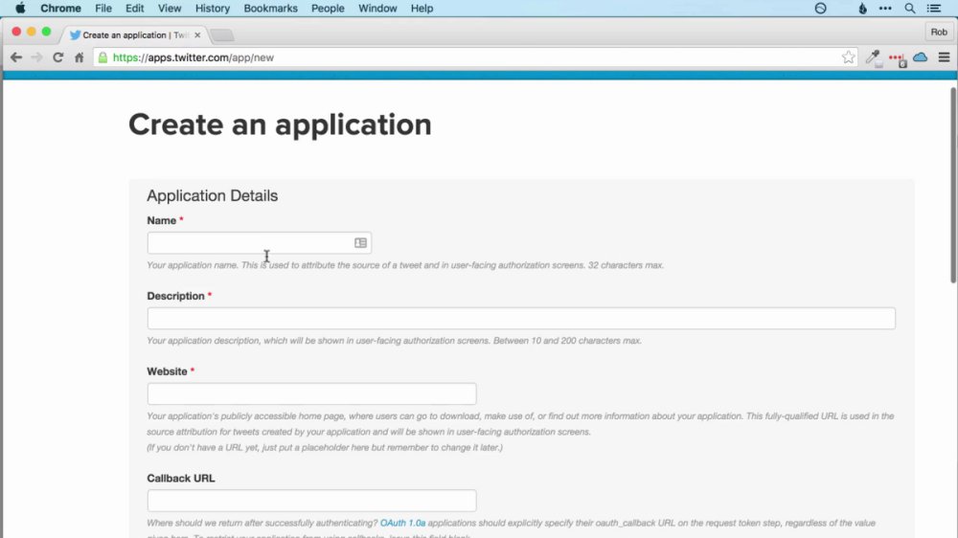Focus the Description input field
The height and width of the screenshot is (538, 958).
521,318
